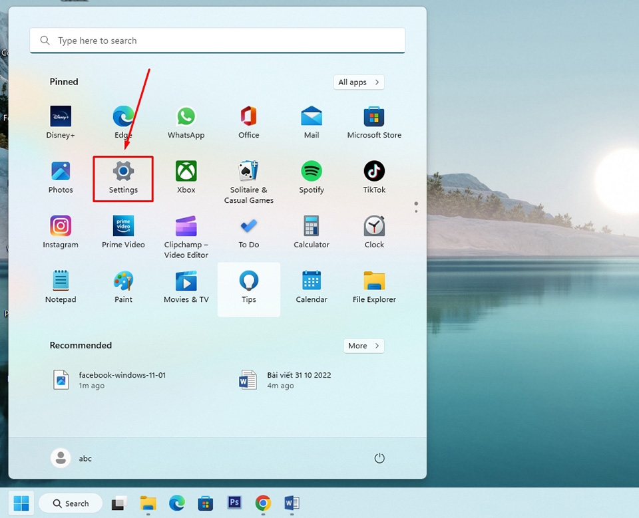The image size is (639, 518).
Task: Open WhatsApp pinned app
Action: 186,122
